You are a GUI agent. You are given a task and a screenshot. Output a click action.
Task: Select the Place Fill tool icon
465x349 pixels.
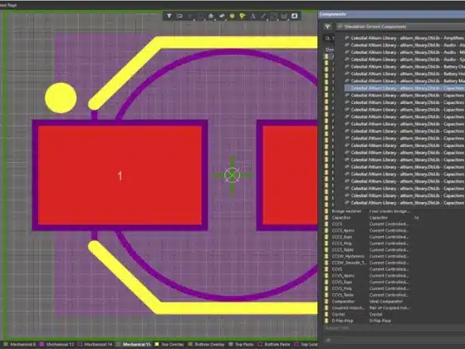click(x=295, y=16)
